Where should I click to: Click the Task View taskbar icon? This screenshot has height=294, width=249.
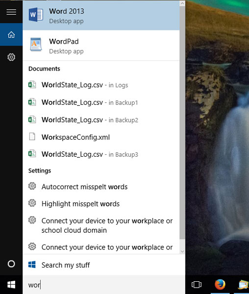click(197, 284)
